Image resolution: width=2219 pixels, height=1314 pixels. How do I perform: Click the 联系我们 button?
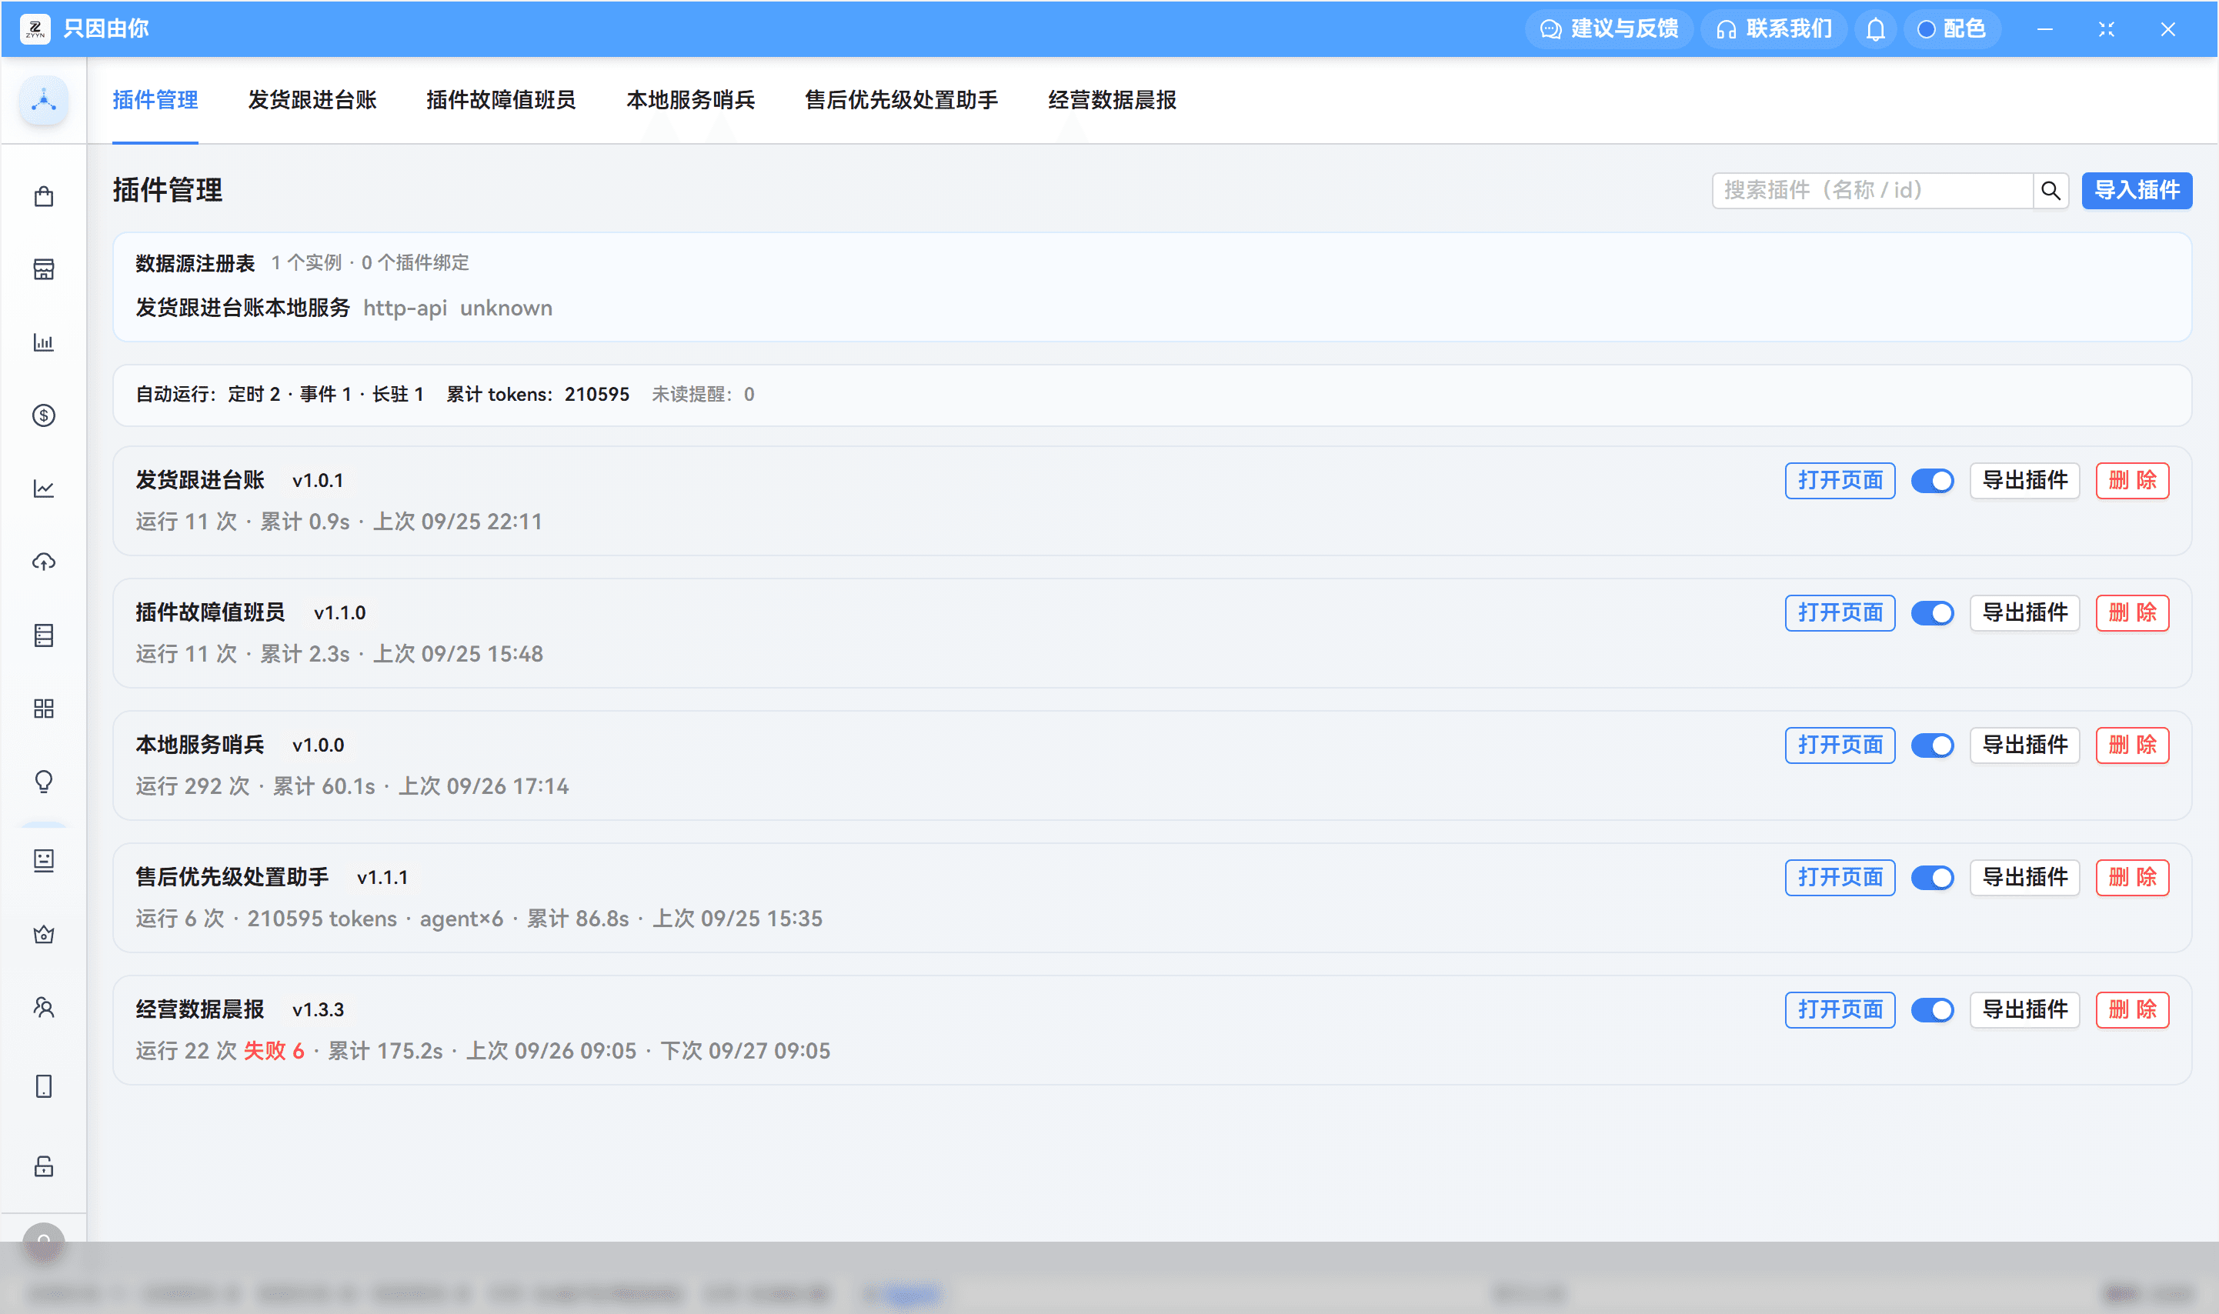(1774, 29)
